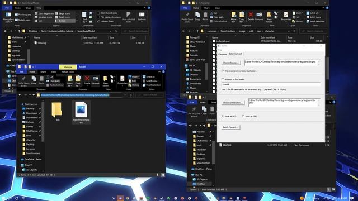
Task: Choose Medium icons layout in SonicSwapModel window
Action: pyautogui.click(x=44, y=17)
